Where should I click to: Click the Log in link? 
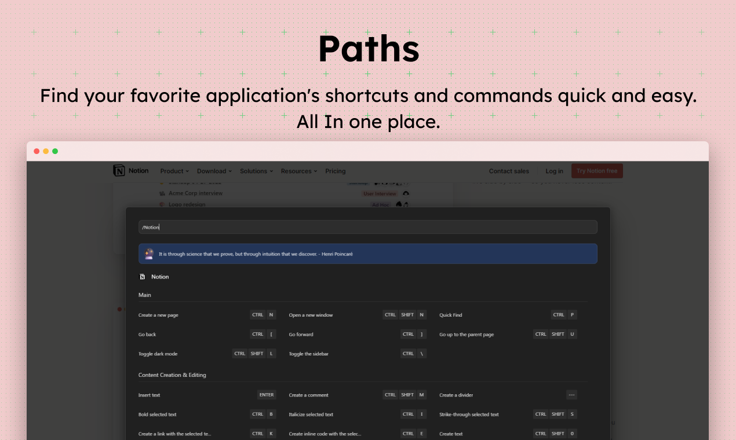pos(554,171)
